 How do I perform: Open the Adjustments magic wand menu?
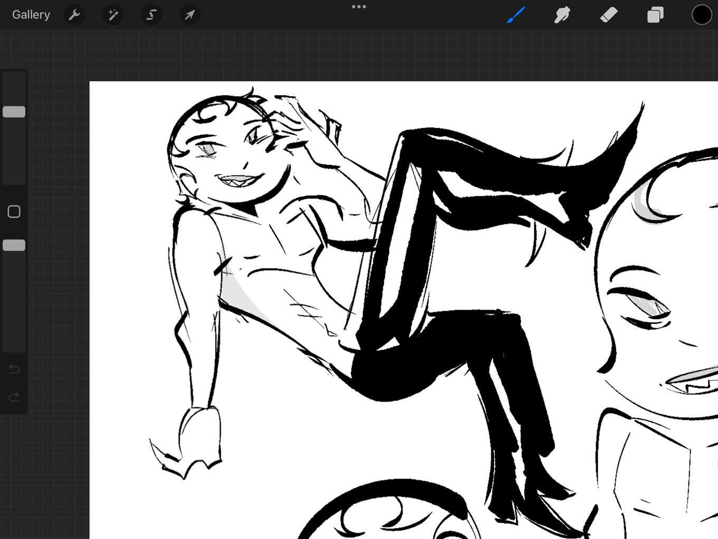pos(113,15)
